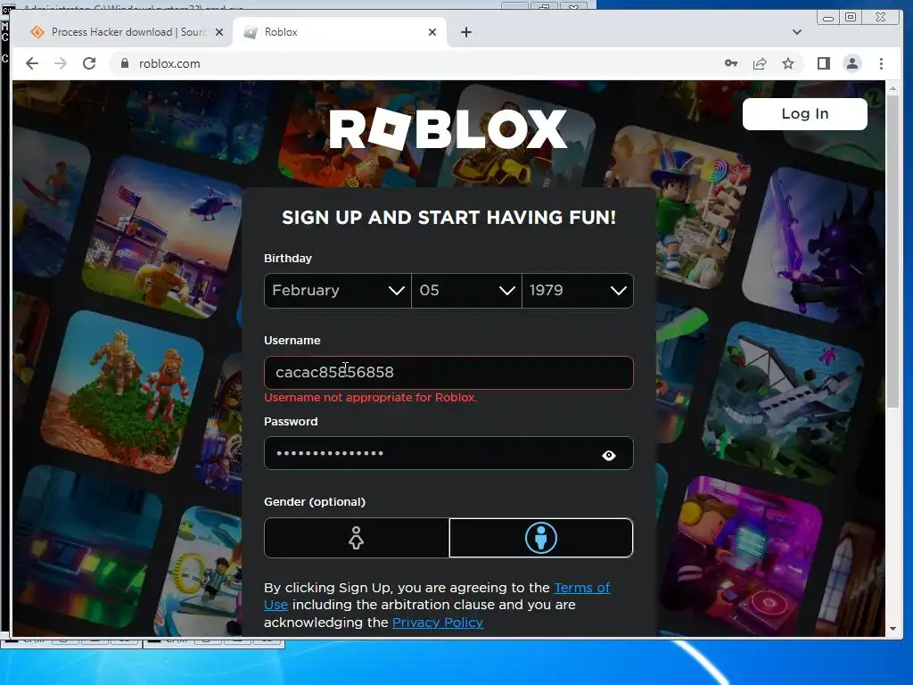Open the birthday day dropdown (05)
The height and width of the screenshot is (685, 913).
coord(466,290)
